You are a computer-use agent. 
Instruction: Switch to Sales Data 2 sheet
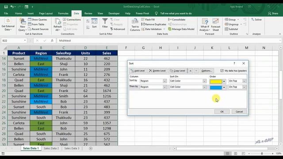[51, 148]
